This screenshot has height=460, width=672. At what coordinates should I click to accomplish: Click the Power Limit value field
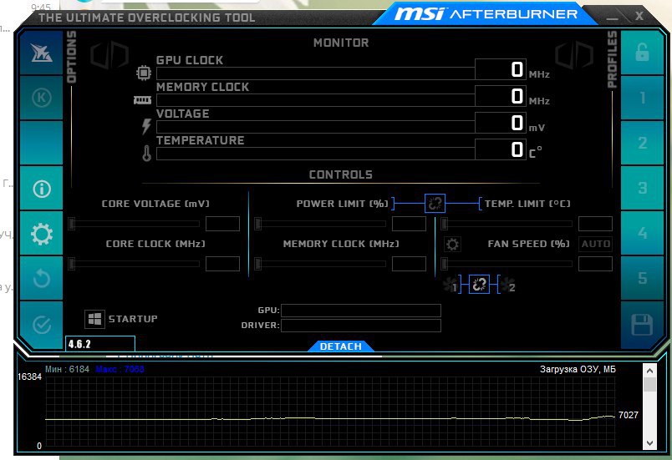coord(409,224)
